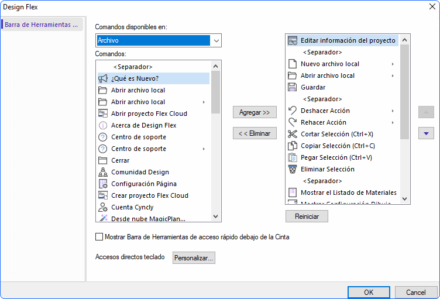Viewport: 440px width, 299px height.
Task: Click the Reiniciar button
Action: click(x=307, y=216)
